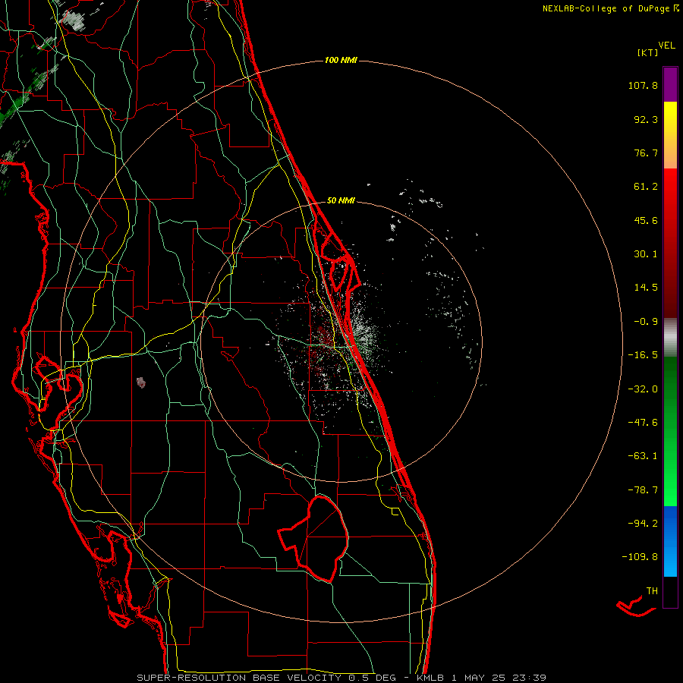Image resolution: width=683 pixels, height=683 pixels.
Task: Click the 0.5 DEG elevation text in the caption
Action: click(x=372, y=678)
